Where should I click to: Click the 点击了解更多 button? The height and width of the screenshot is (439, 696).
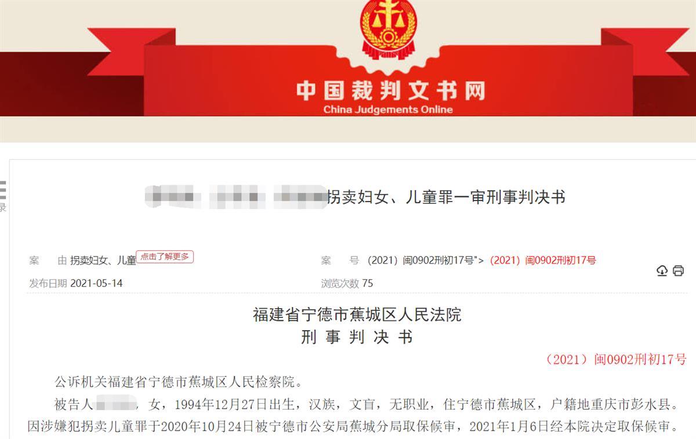point(165,257)
